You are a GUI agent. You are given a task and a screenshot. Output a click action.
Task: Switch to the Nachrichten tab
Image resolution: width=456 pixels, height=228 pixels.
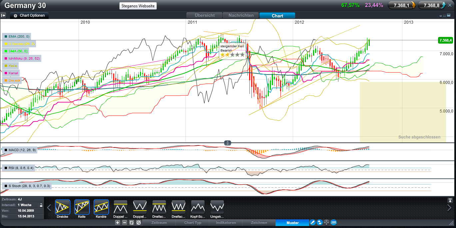click(x=241, y=15)
